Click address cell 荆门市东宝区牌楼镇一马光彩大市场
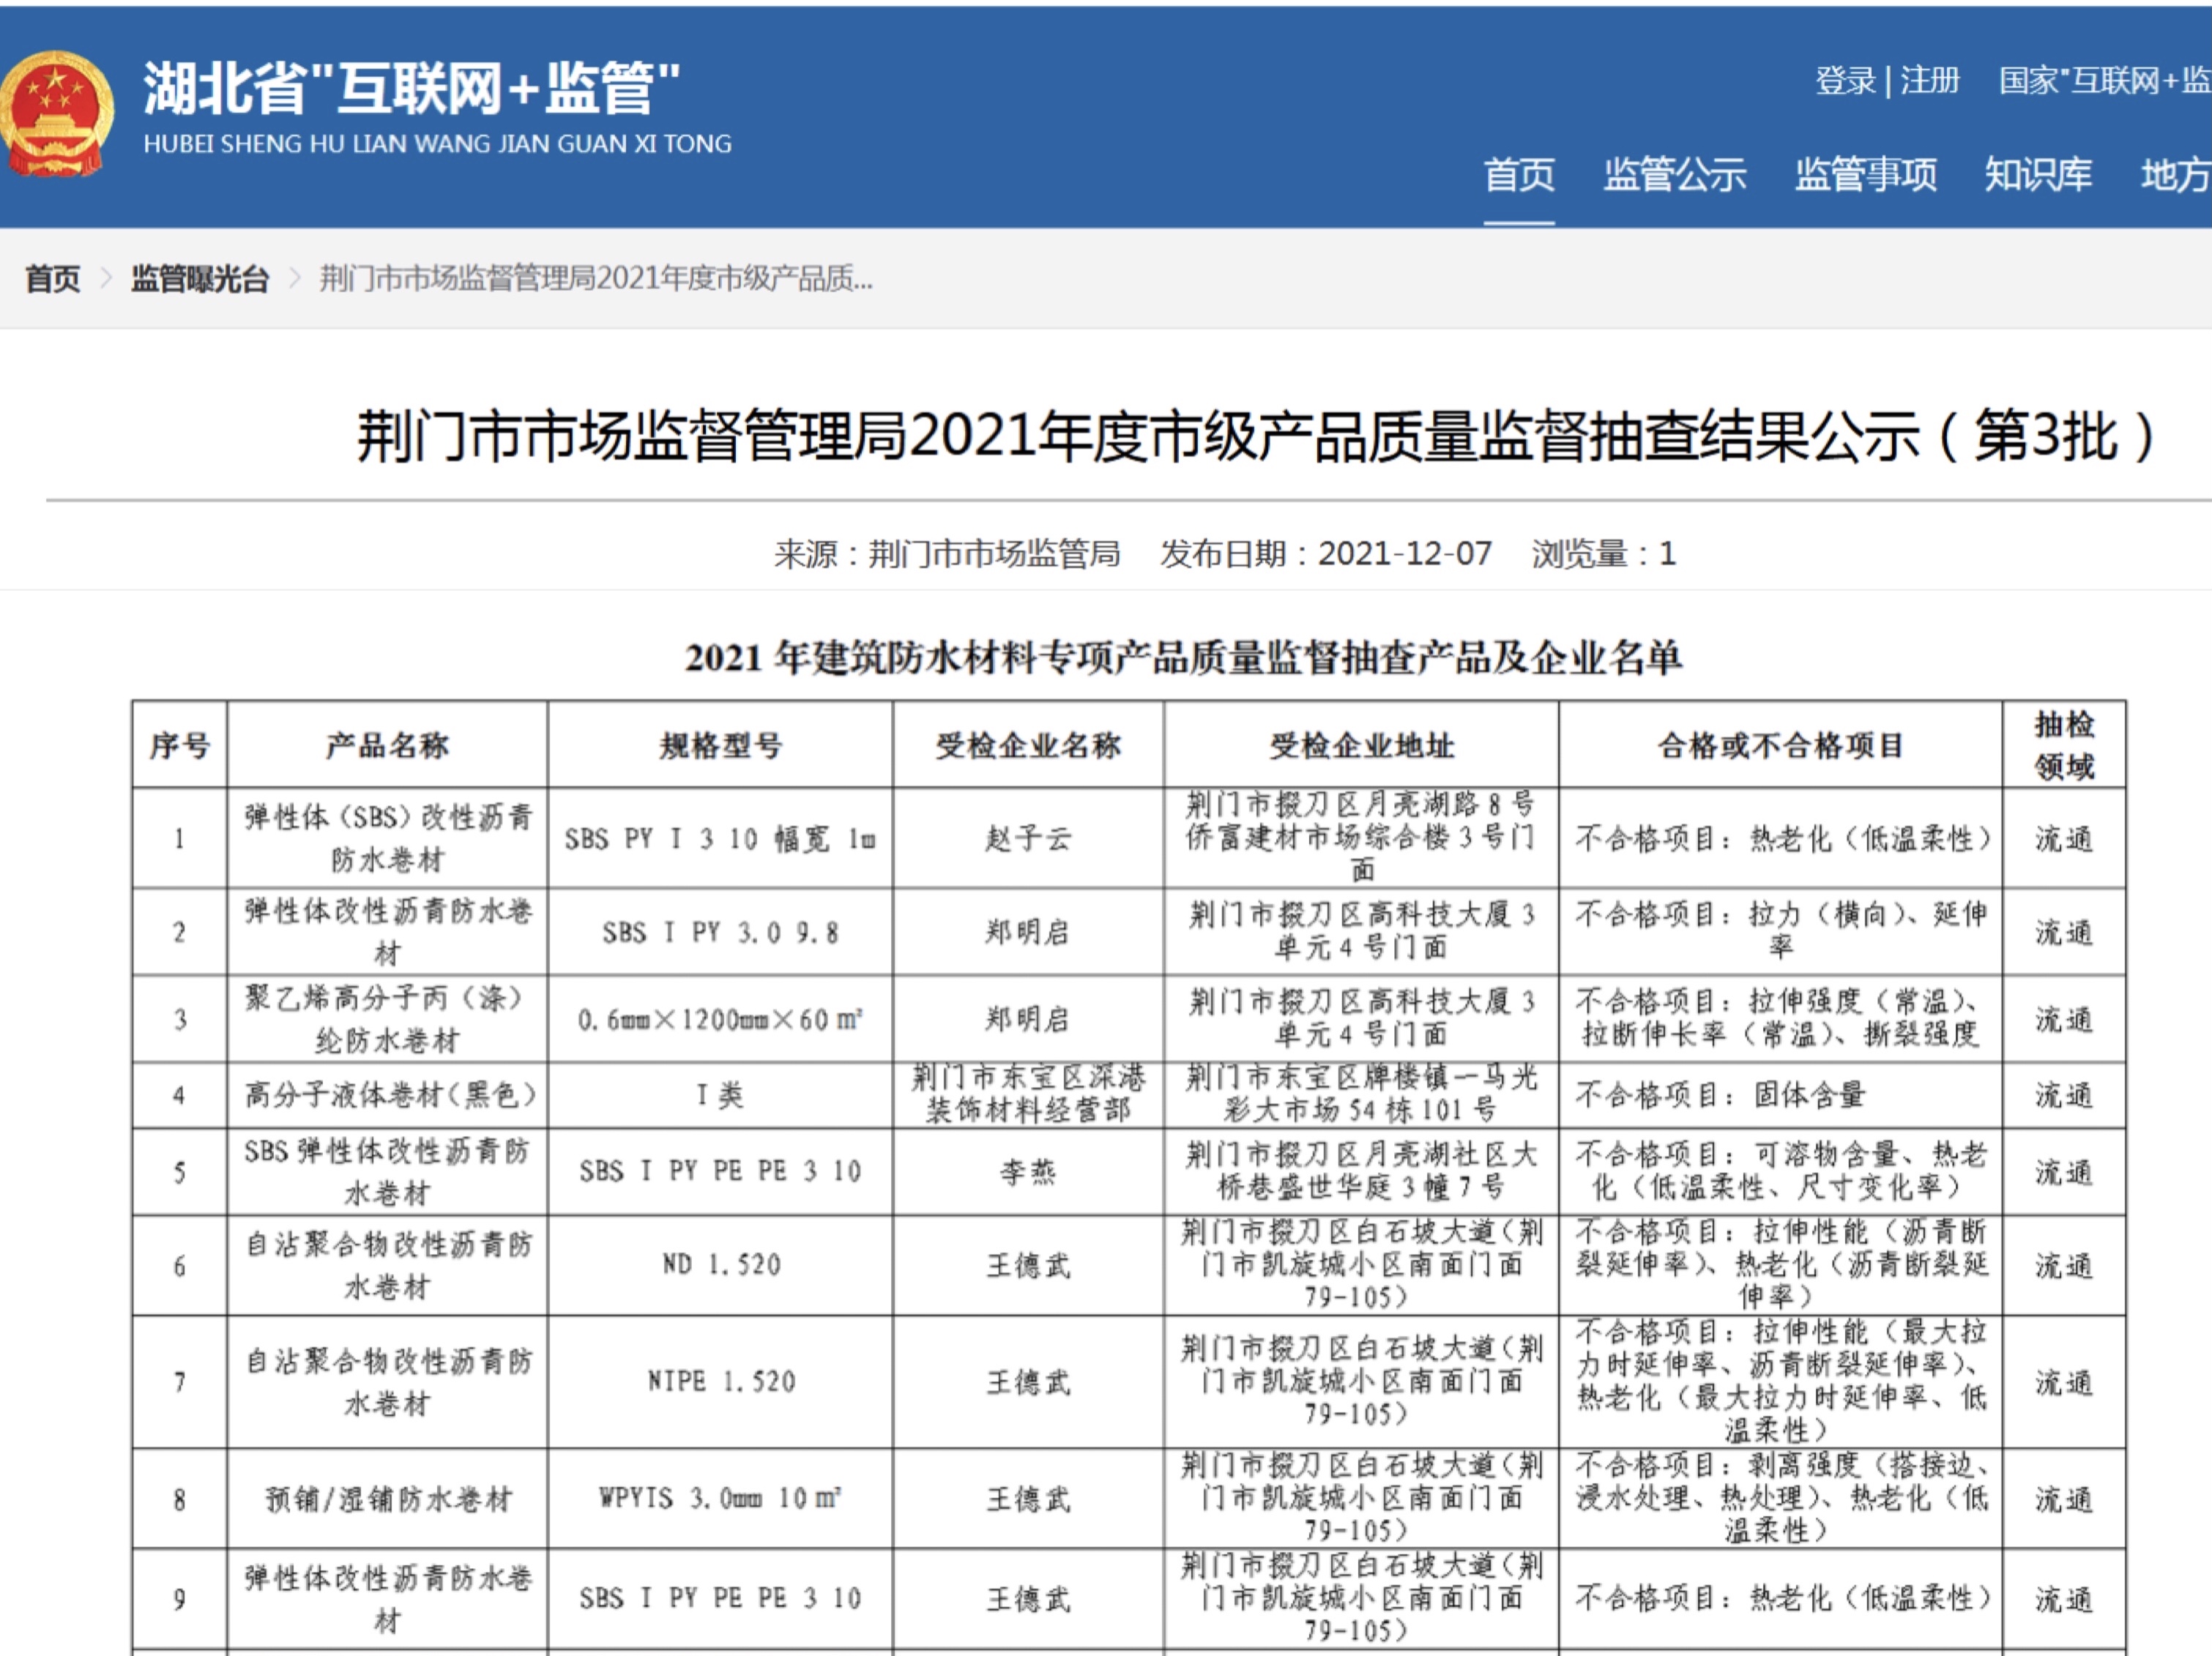This screenshot has width=2212, height=1656. tap(1361, 1095)
